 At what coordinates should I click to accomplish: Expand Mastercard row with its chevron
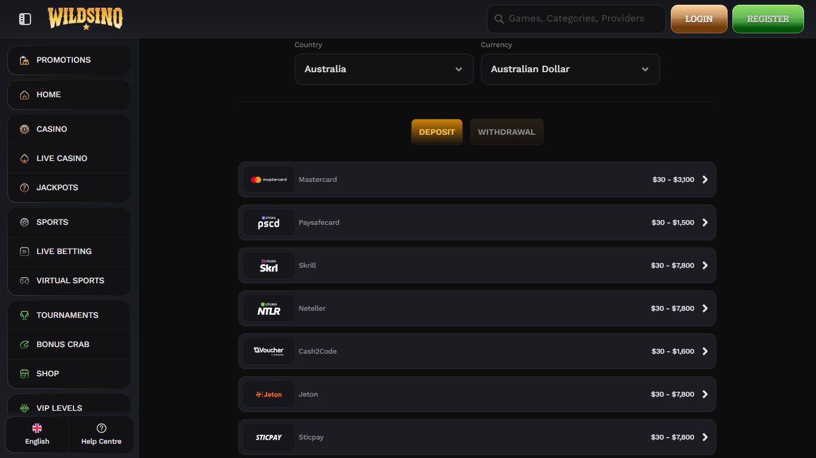tap(705, 180)
